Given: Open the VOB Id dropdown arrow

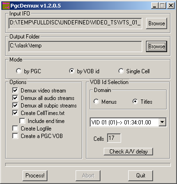Looking at the screenshot, I should click(x=162, y=122).
